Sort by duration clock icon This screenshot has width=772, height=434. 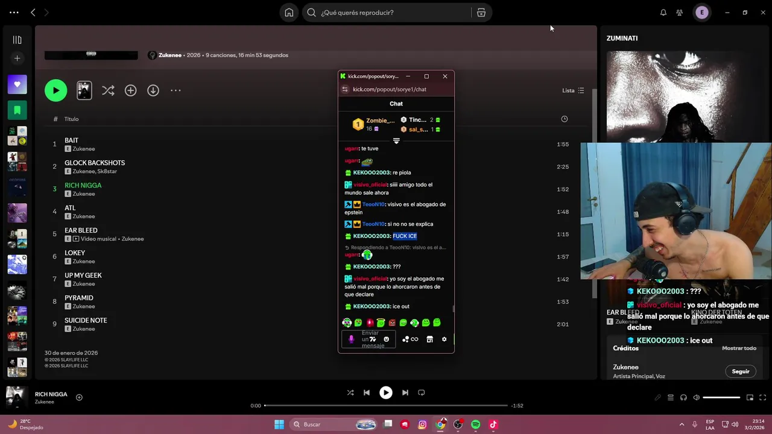click(565, 119)
